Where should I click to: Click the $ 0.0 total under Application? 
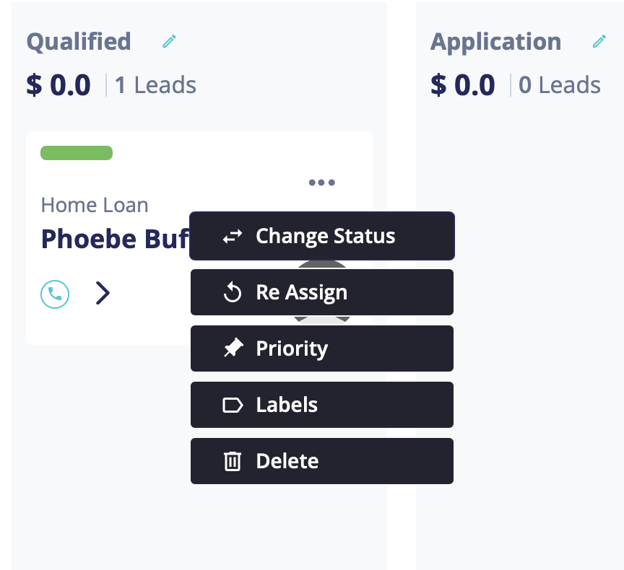click(463, 85)
